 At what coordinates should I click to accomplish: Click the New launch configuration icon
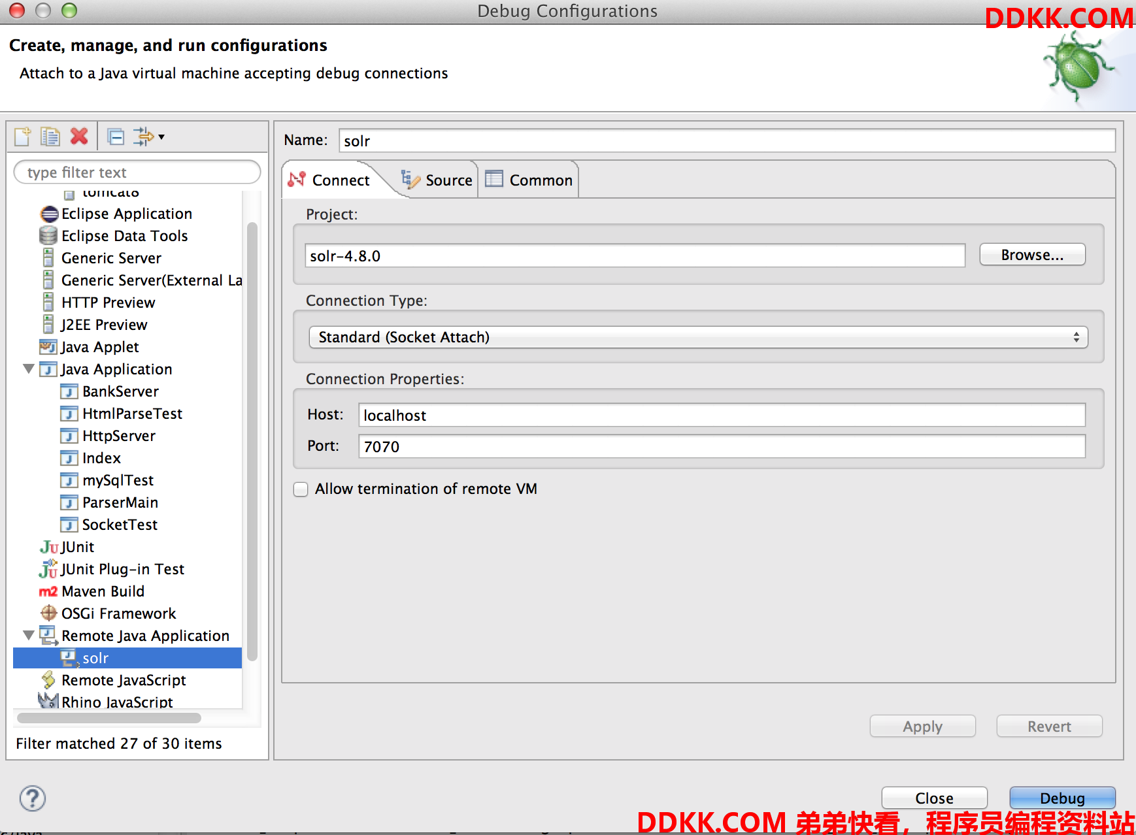pyautogui.click(x=23, y=136)
